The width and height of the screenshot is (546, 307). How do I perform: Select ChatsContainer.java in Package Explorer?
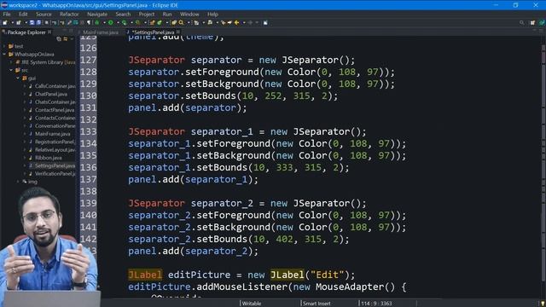[x=55, y=102]
